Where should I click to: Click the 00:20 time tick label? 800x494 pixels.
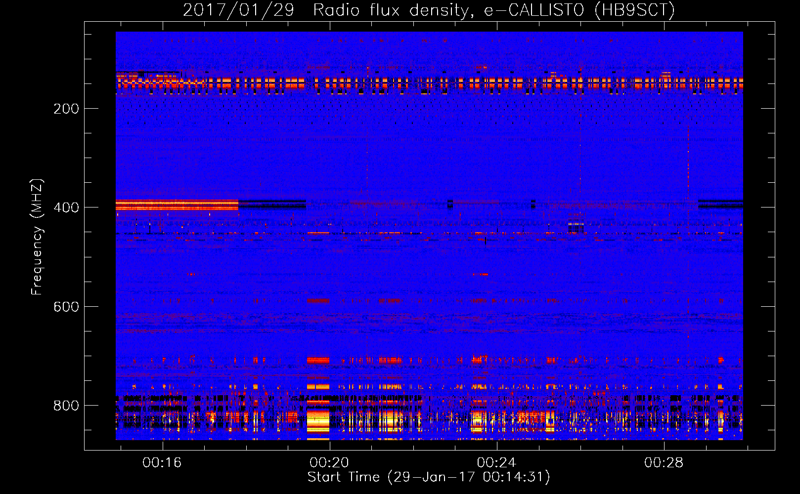(x=329, y=463)
